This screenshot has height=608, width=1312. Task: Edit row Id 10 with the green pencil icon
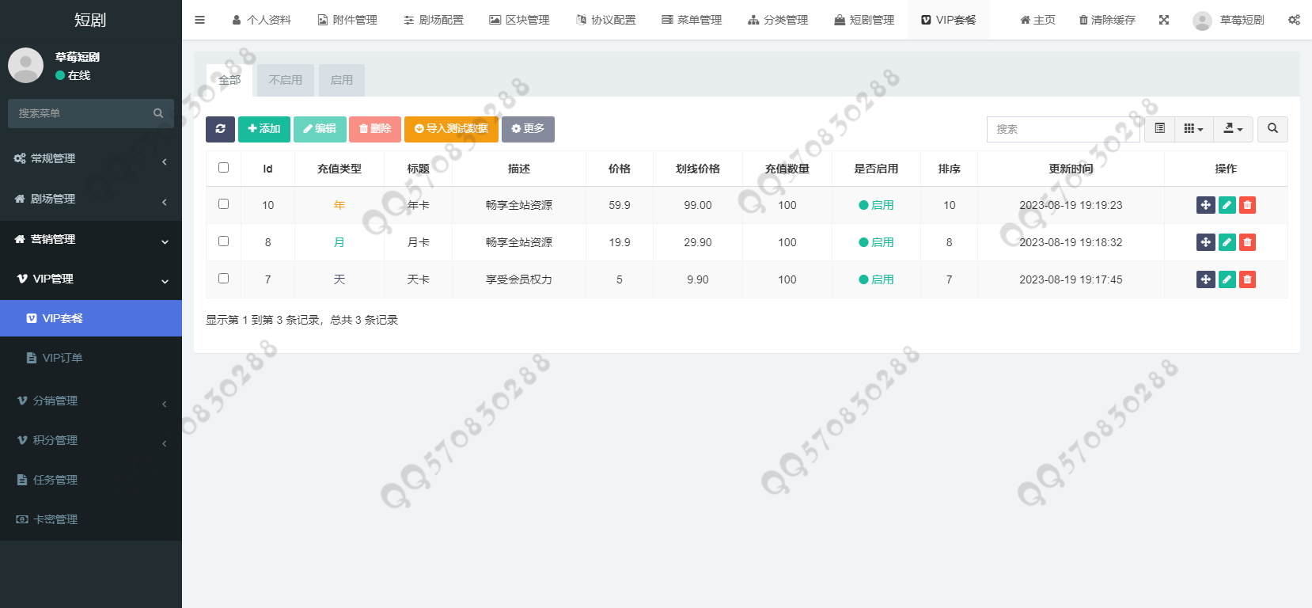coord(1227,205)
